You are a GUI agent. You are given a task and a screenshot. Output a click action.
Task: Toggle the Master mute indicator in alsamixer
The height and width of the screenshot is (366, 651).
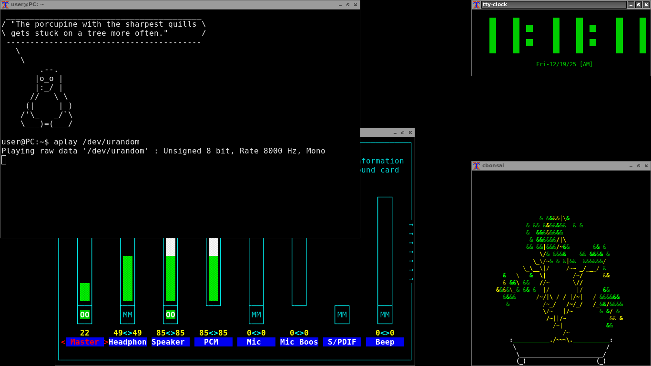point(85,315)
